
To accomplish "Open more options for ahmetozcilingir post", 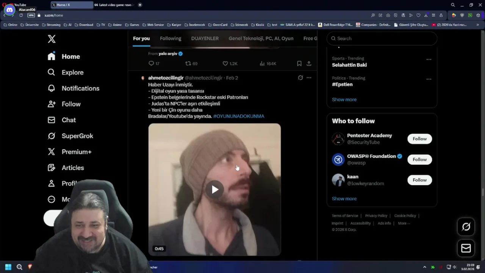I will [x=309, y=78].
